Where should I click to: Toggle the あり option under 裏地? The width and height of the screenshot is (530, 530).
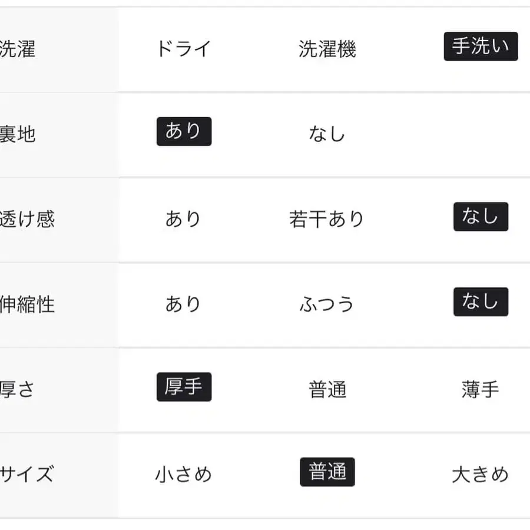point(184,131)
